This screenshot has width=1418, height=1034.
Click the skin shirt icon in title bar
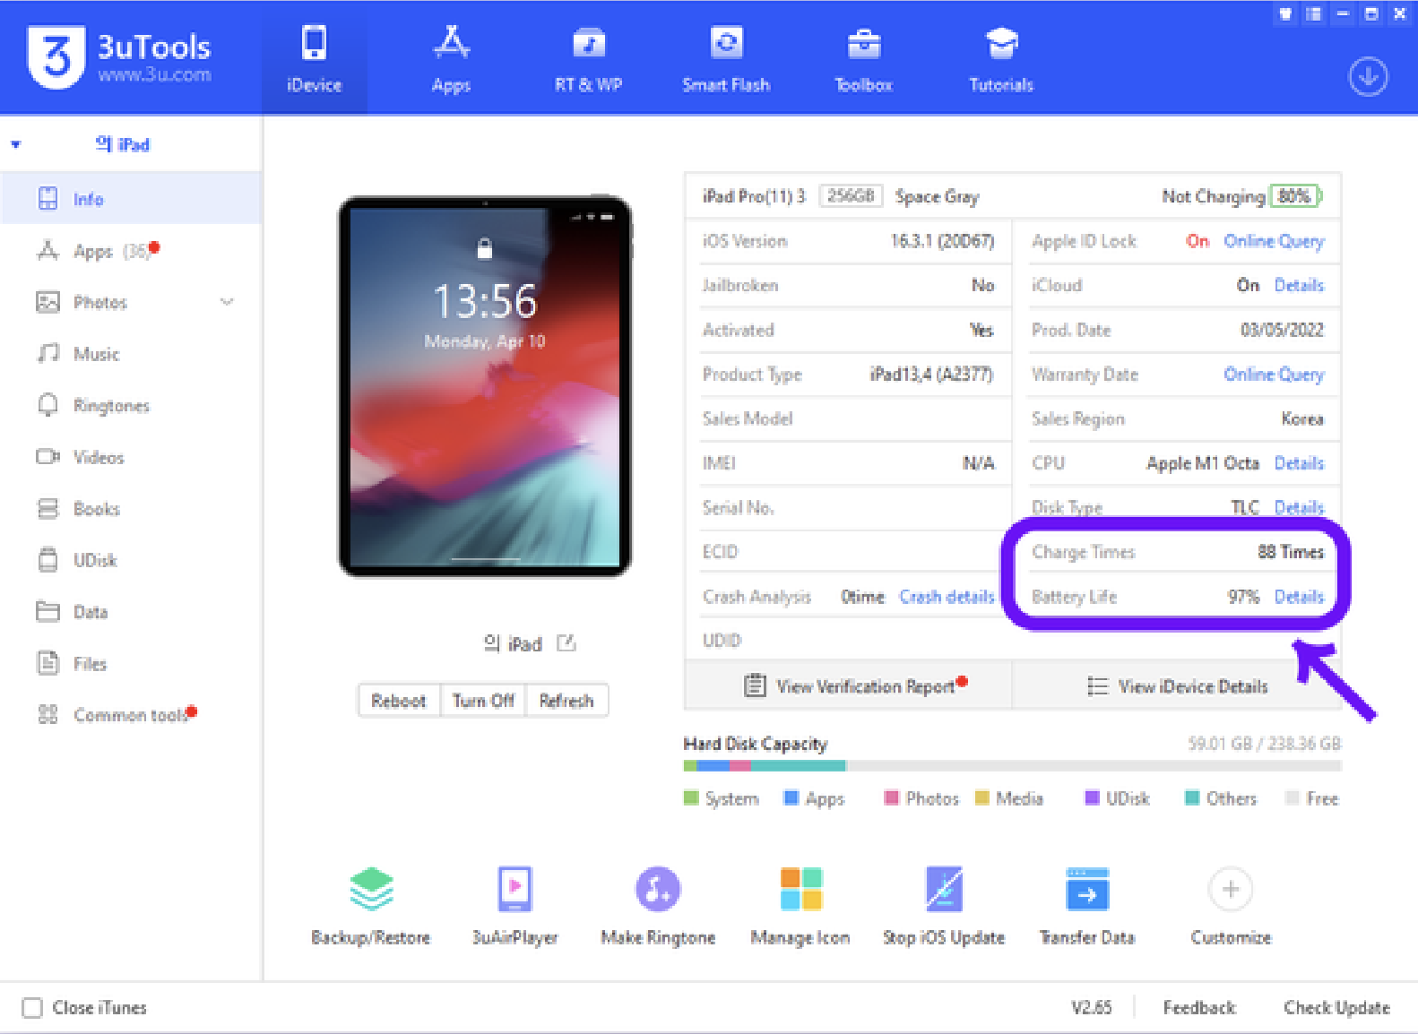click(1285, 13)
